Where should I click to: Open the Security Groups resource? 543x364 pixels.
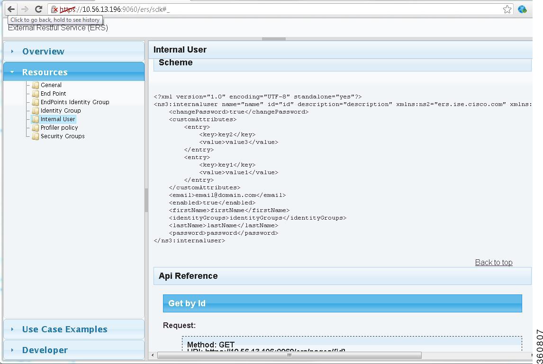tap(63, 136)
